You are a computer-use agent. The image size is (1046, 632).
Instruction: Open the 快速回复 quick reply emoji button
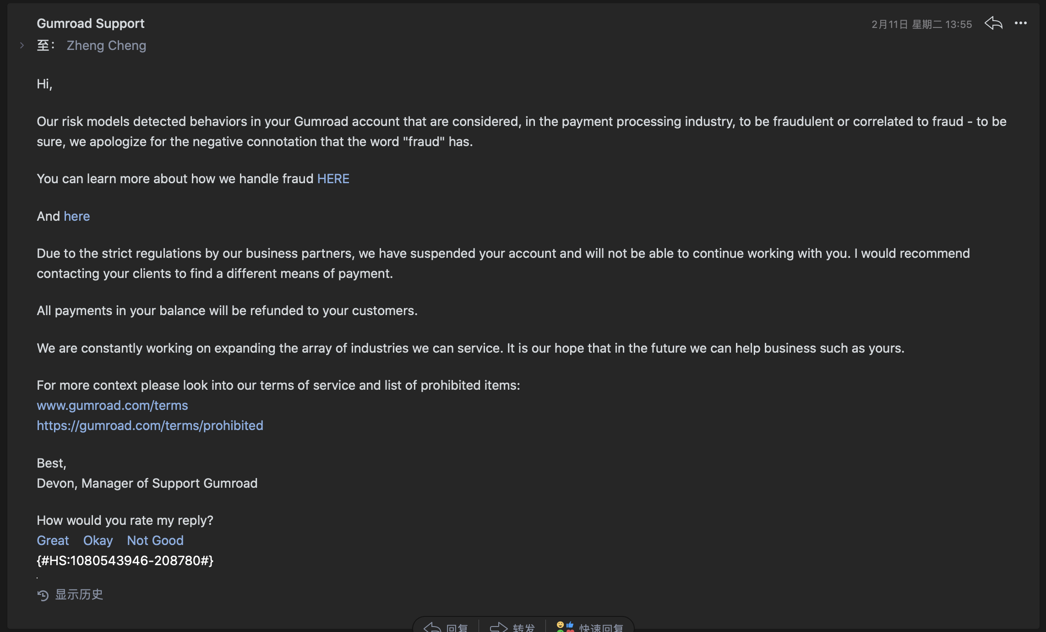[x=590, y=627]
